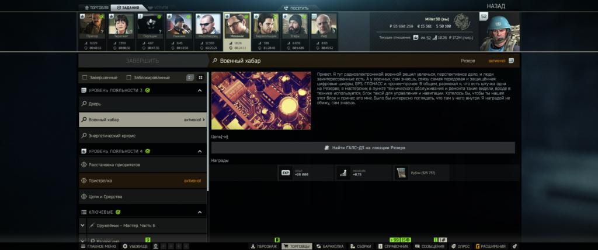Enable the Заблокированные checkbox filter

[129, 78]
